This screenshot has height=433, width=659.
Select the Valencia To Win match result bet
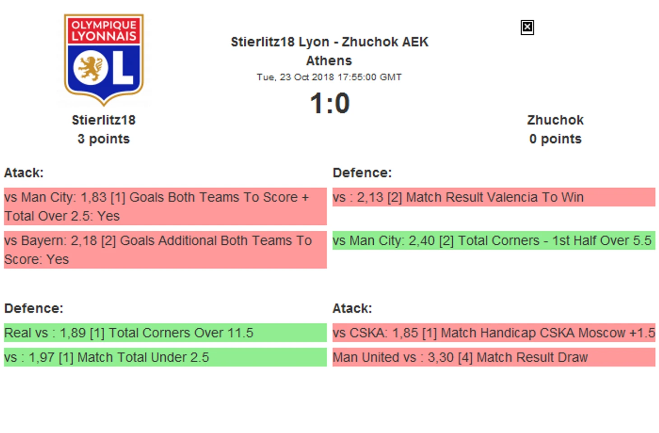[494, 197]
